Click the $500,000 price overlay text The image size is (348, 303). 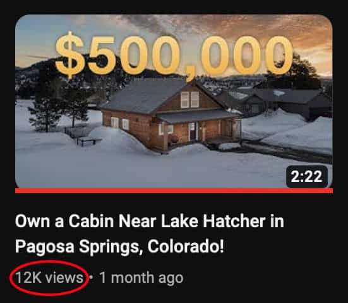(x=174, y=56)
